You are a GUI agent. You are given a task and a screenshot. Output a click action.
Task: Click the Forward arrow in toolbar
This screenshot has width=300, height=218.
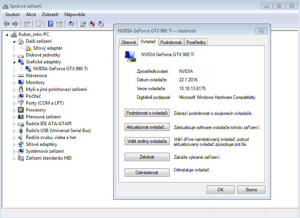tap(15, 24)
